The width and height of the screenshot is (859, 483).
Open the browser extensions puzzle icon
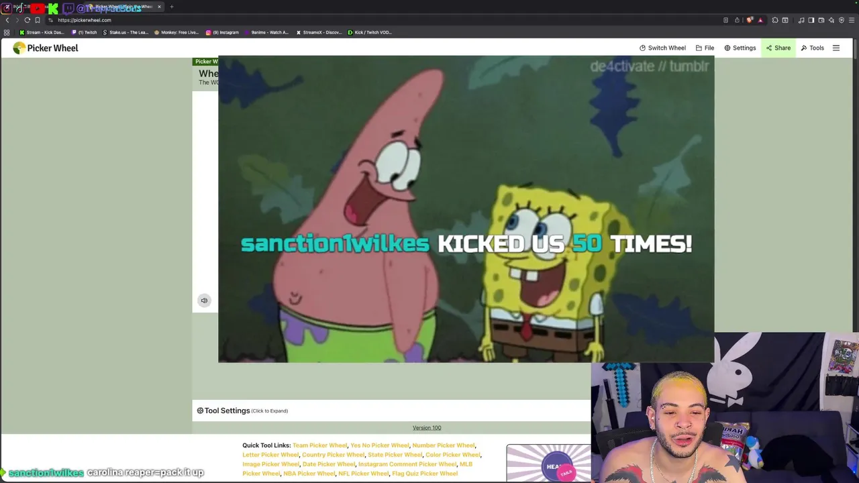point(775,20)
